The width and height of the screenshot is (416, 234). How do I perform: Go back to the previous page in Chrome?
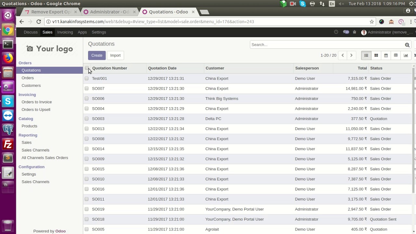[21, 22]
